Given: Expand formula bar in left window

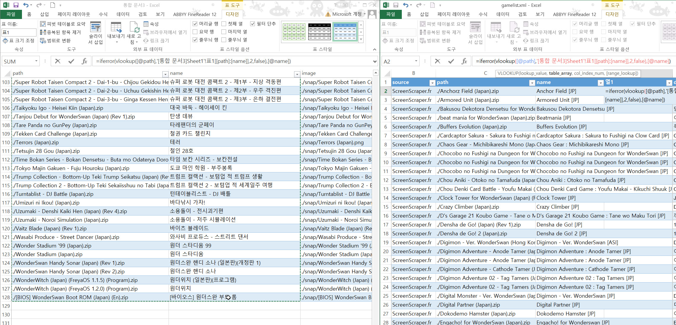Looking at the screenshot, I should [x=375, y=61].
